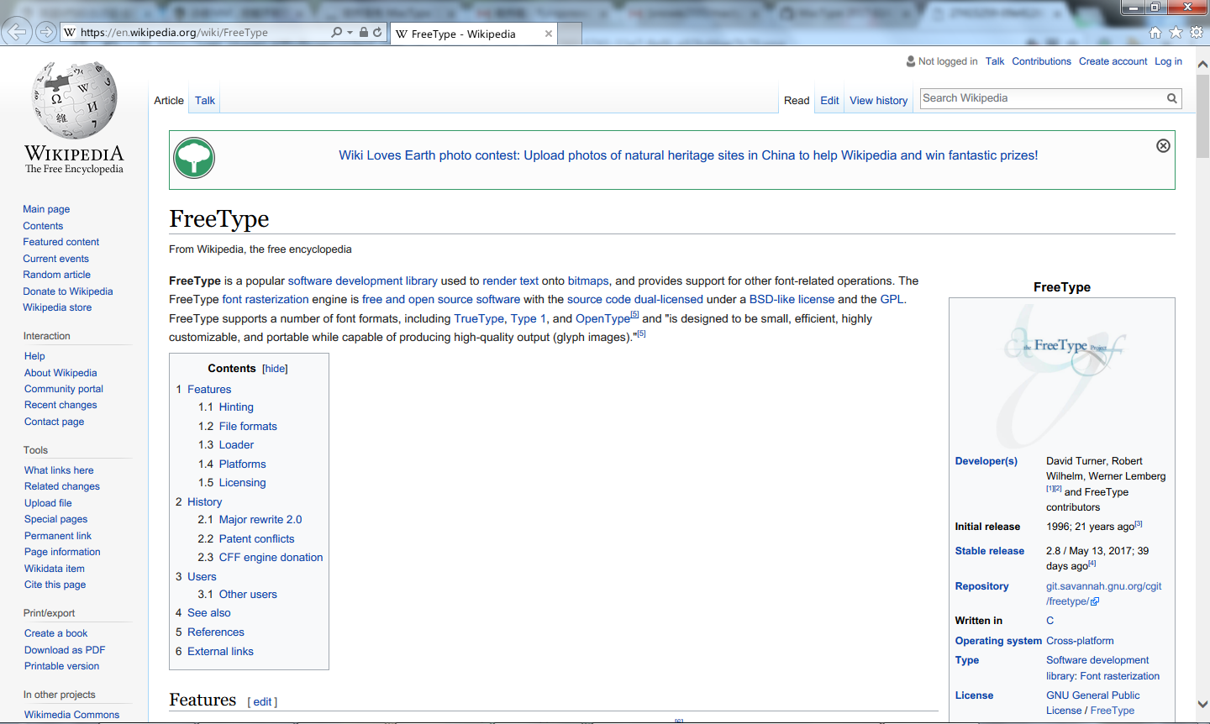
Task: Click the FreeType Project logo image
Action: (1062, 375)
